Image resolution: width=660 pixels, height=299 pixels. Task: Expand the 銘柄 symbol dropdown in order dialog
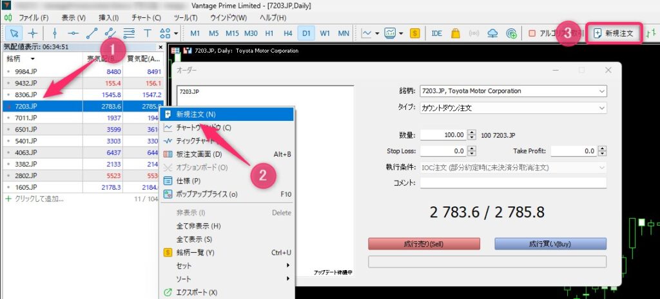(x=601, y=91)
